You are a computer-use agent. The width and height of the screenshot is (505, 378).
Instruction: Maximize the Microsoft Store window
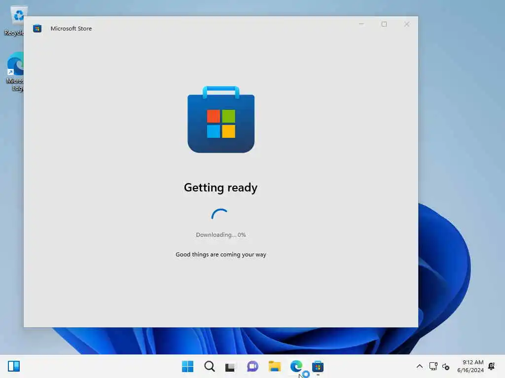pyautogui.click(x=384, y=24)
